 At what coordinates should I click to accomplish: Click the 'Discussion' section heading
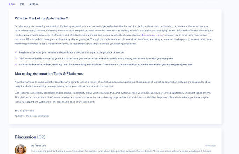coord(25,137)
